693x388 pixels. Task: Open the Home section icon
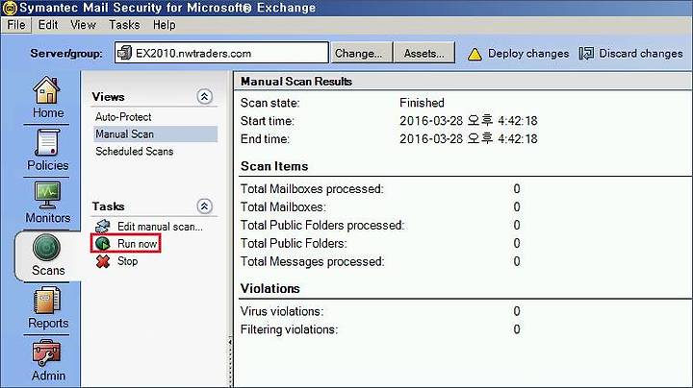46,90
